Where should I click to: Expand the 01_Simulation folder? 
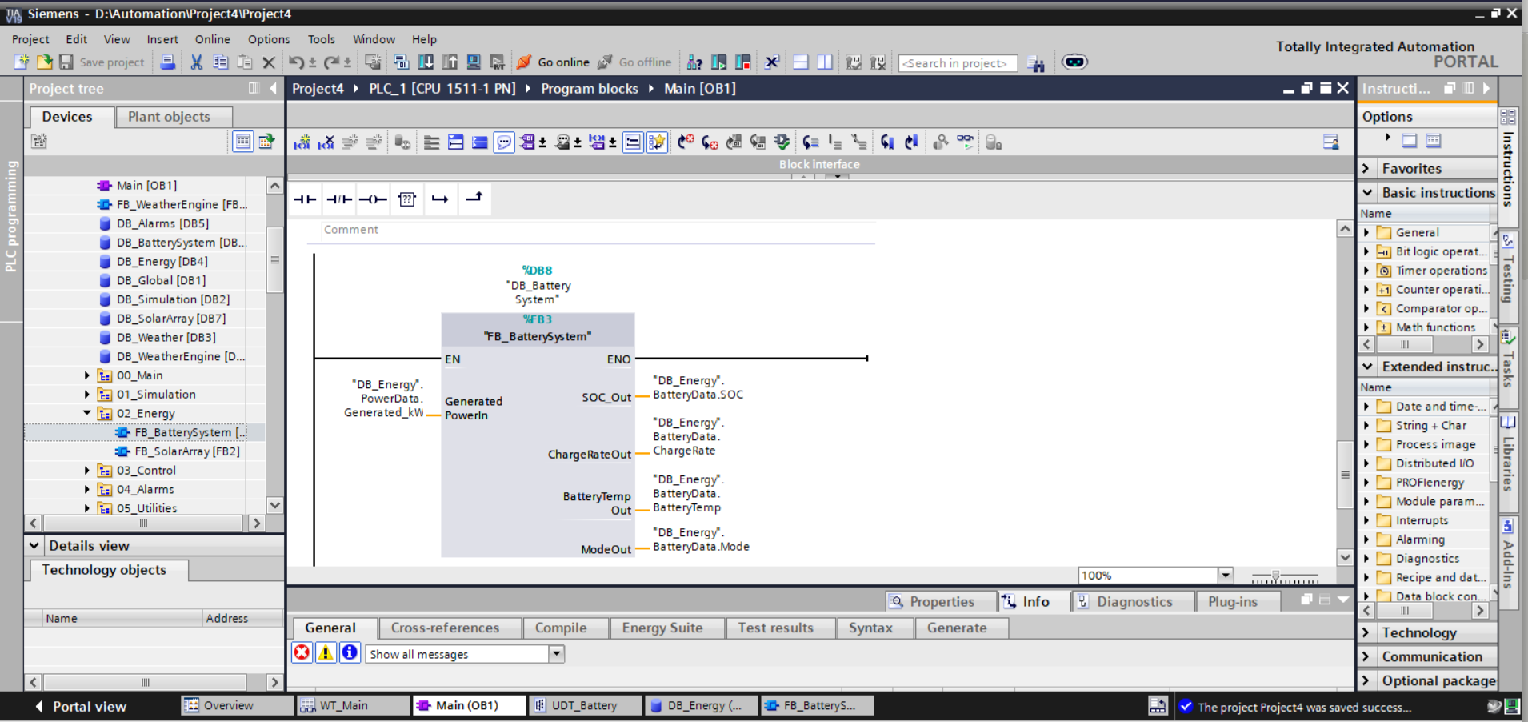pyautogui.click(x=87, y=395)
